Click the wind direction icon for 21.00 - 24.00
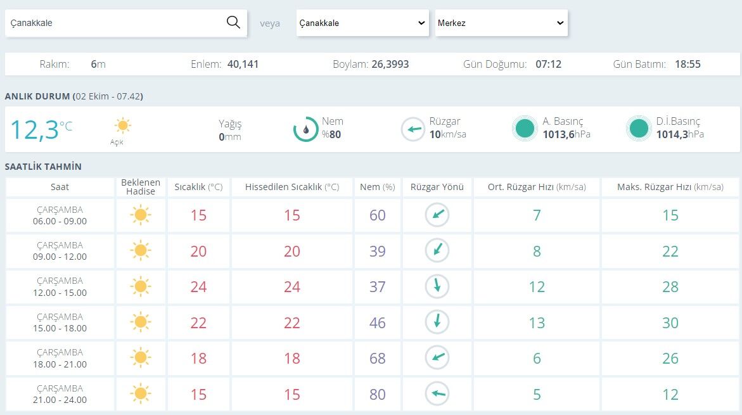Screen dimensions: 742x415 pos(437,393)
